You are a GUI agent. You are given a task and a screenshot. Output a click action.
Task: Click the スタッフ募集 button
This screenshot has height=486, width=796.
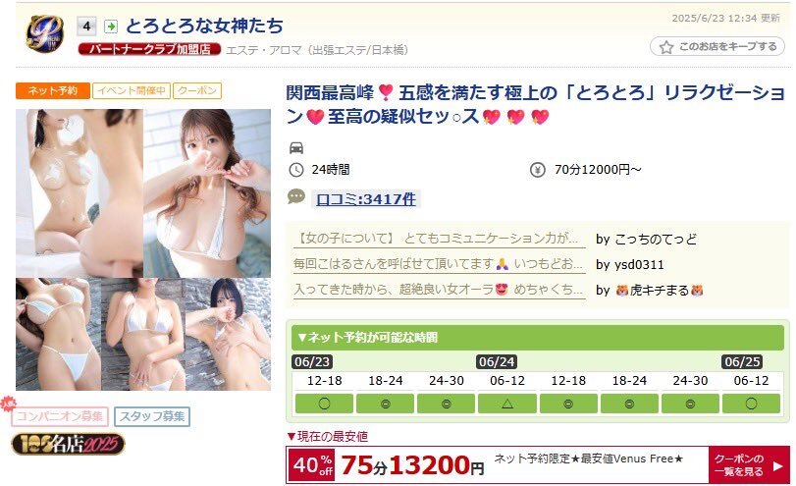click(152, 416)
